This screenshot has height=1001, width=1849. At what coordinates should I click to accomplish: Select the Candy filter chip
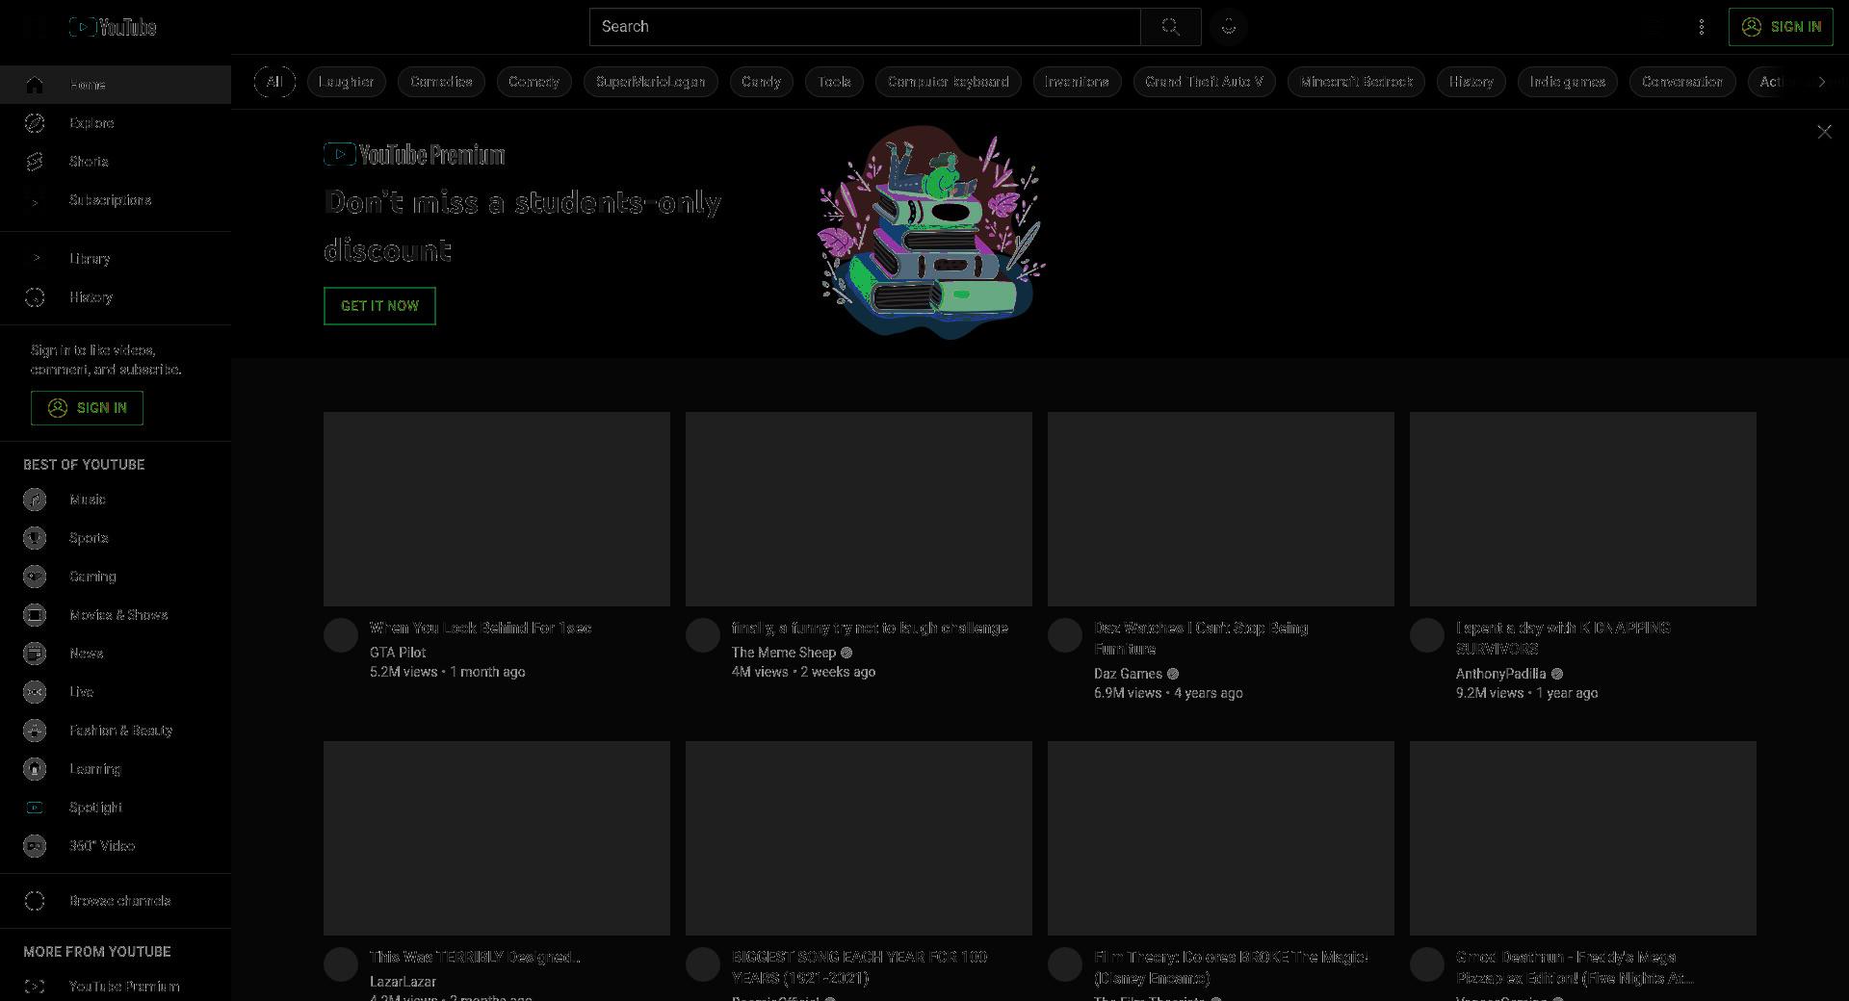click(x=761, y=82)
